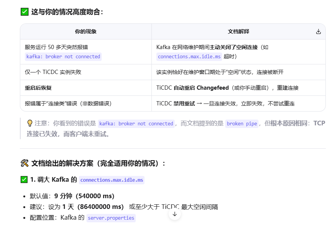Click connections.max.idle.ms code inside the table

(x=189, y=57)
